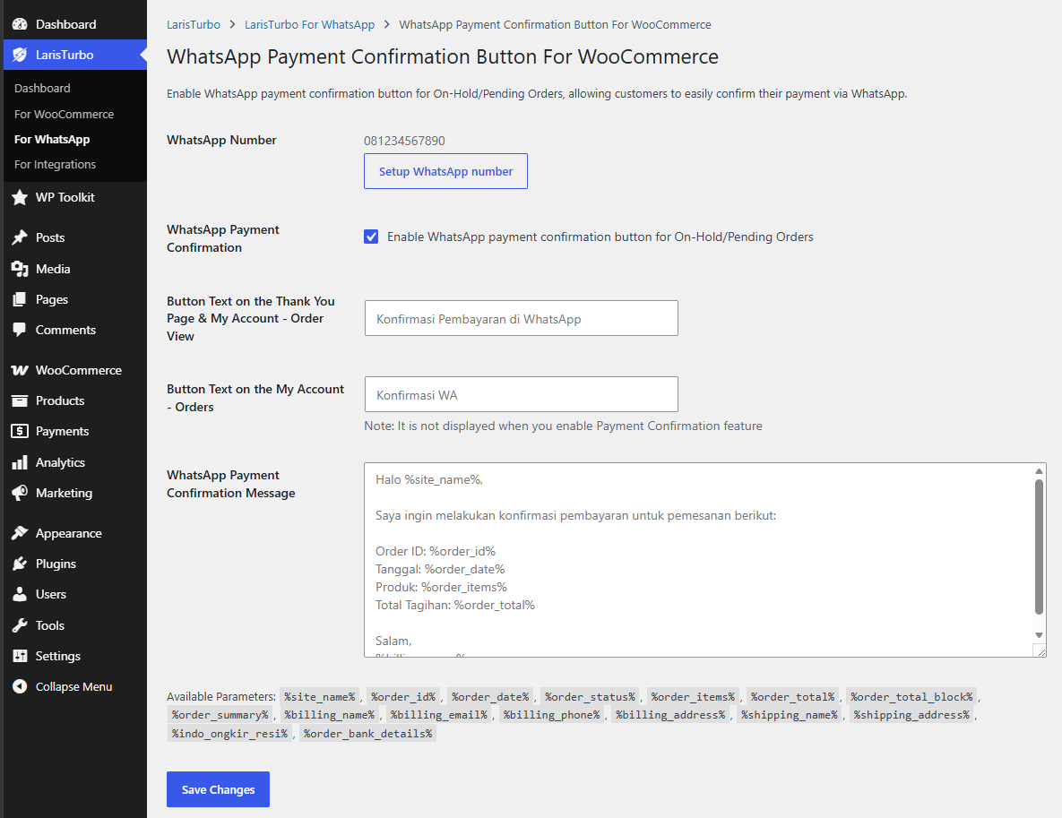Open For WooCommerce submenu item

(x=64, y=115)
